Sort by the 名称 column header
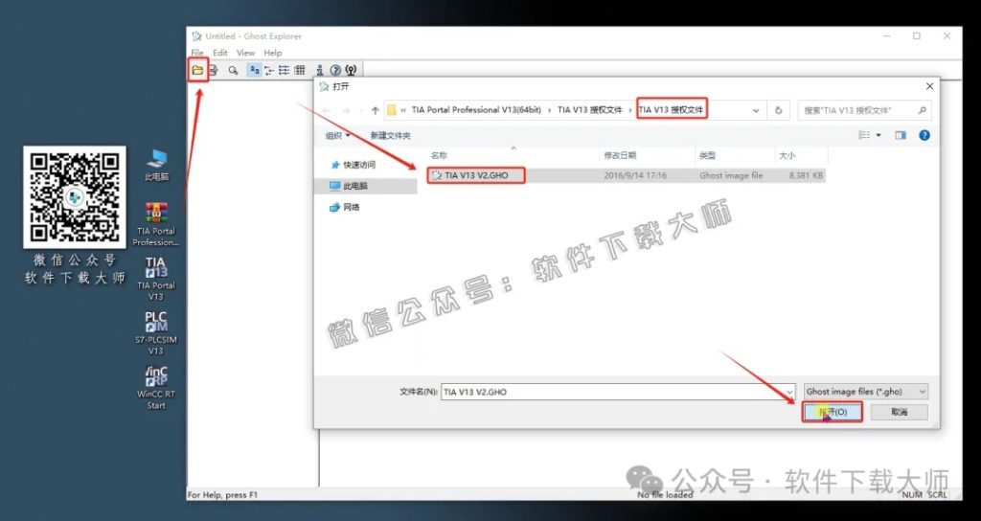The height and width of the screenshot is (521, 981). (x=513, y=155)
